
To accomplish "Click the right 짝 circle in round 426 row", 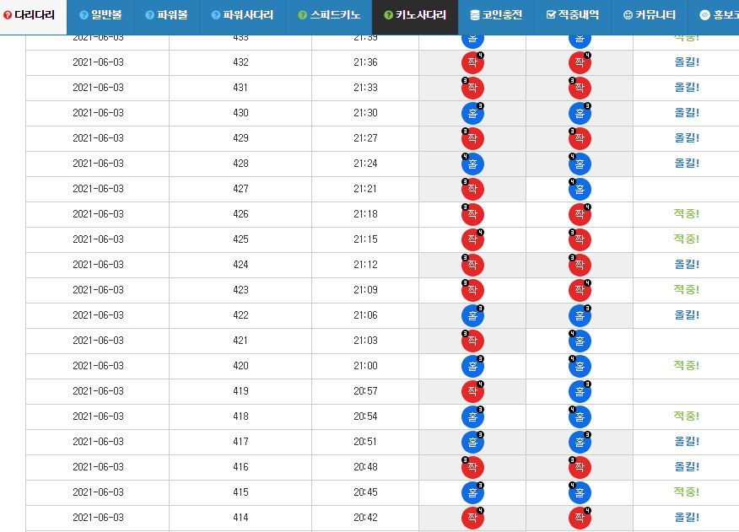I will pyautogui.click(x=580, y=214).
